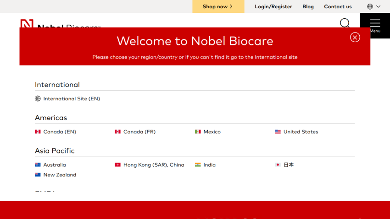The width and height of the screenshot is (390, 219).
Task: Open the search magnifier icon
Action: (x=345, y=23)
